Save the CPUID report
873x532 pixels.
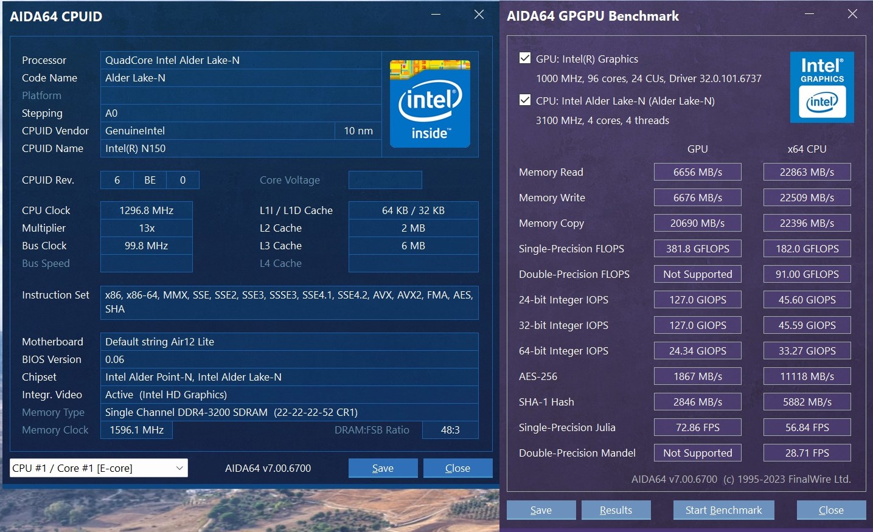pyautogui.click(x=383, y=468)
